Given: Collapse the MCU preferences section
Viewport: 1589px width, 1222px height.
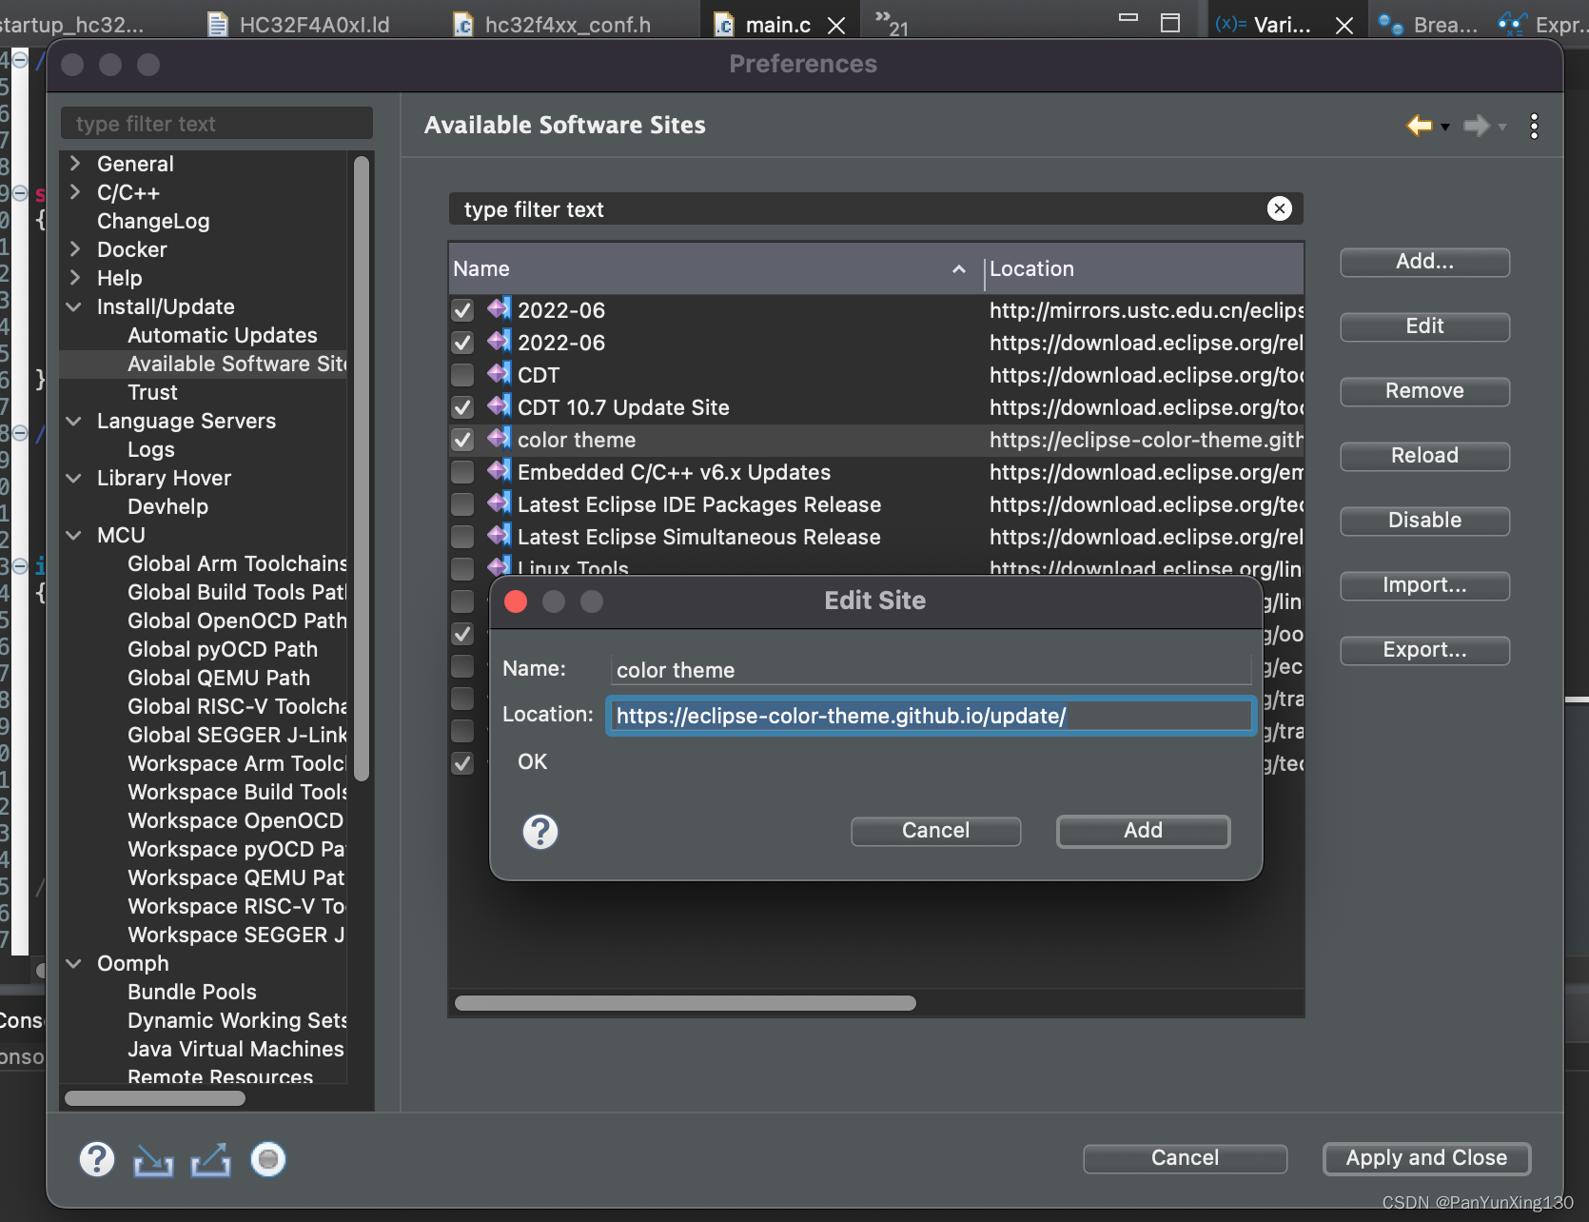Looking at the screenshot, I should [x=74, y=535].
